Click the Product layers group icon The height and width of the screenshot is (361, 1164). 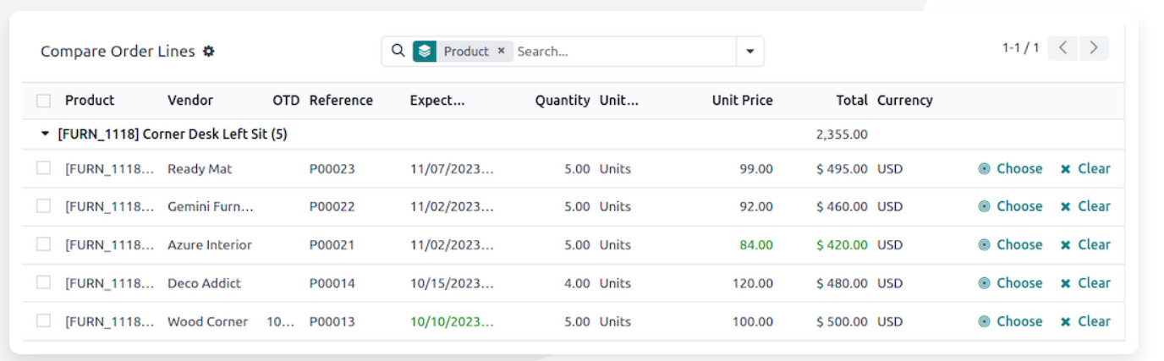pyautogui.click(x=425, y=52)
